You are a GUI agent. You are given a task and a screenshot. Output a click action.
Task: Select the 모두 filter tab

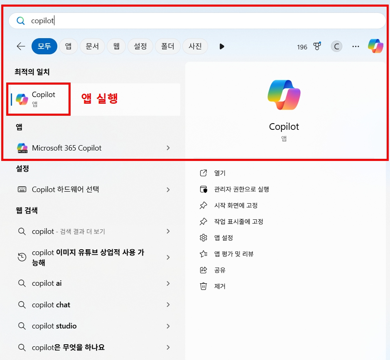[x=44, y=46]
